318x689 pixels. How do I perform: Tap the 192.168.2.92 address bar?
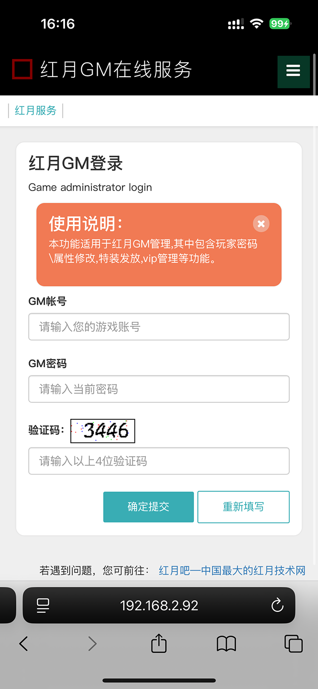pos(159,605)
